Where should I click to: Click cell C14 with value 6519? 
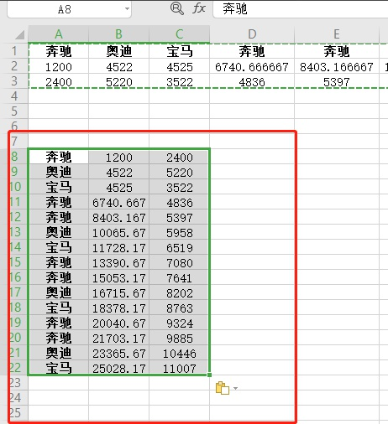[x=180, y=247]
